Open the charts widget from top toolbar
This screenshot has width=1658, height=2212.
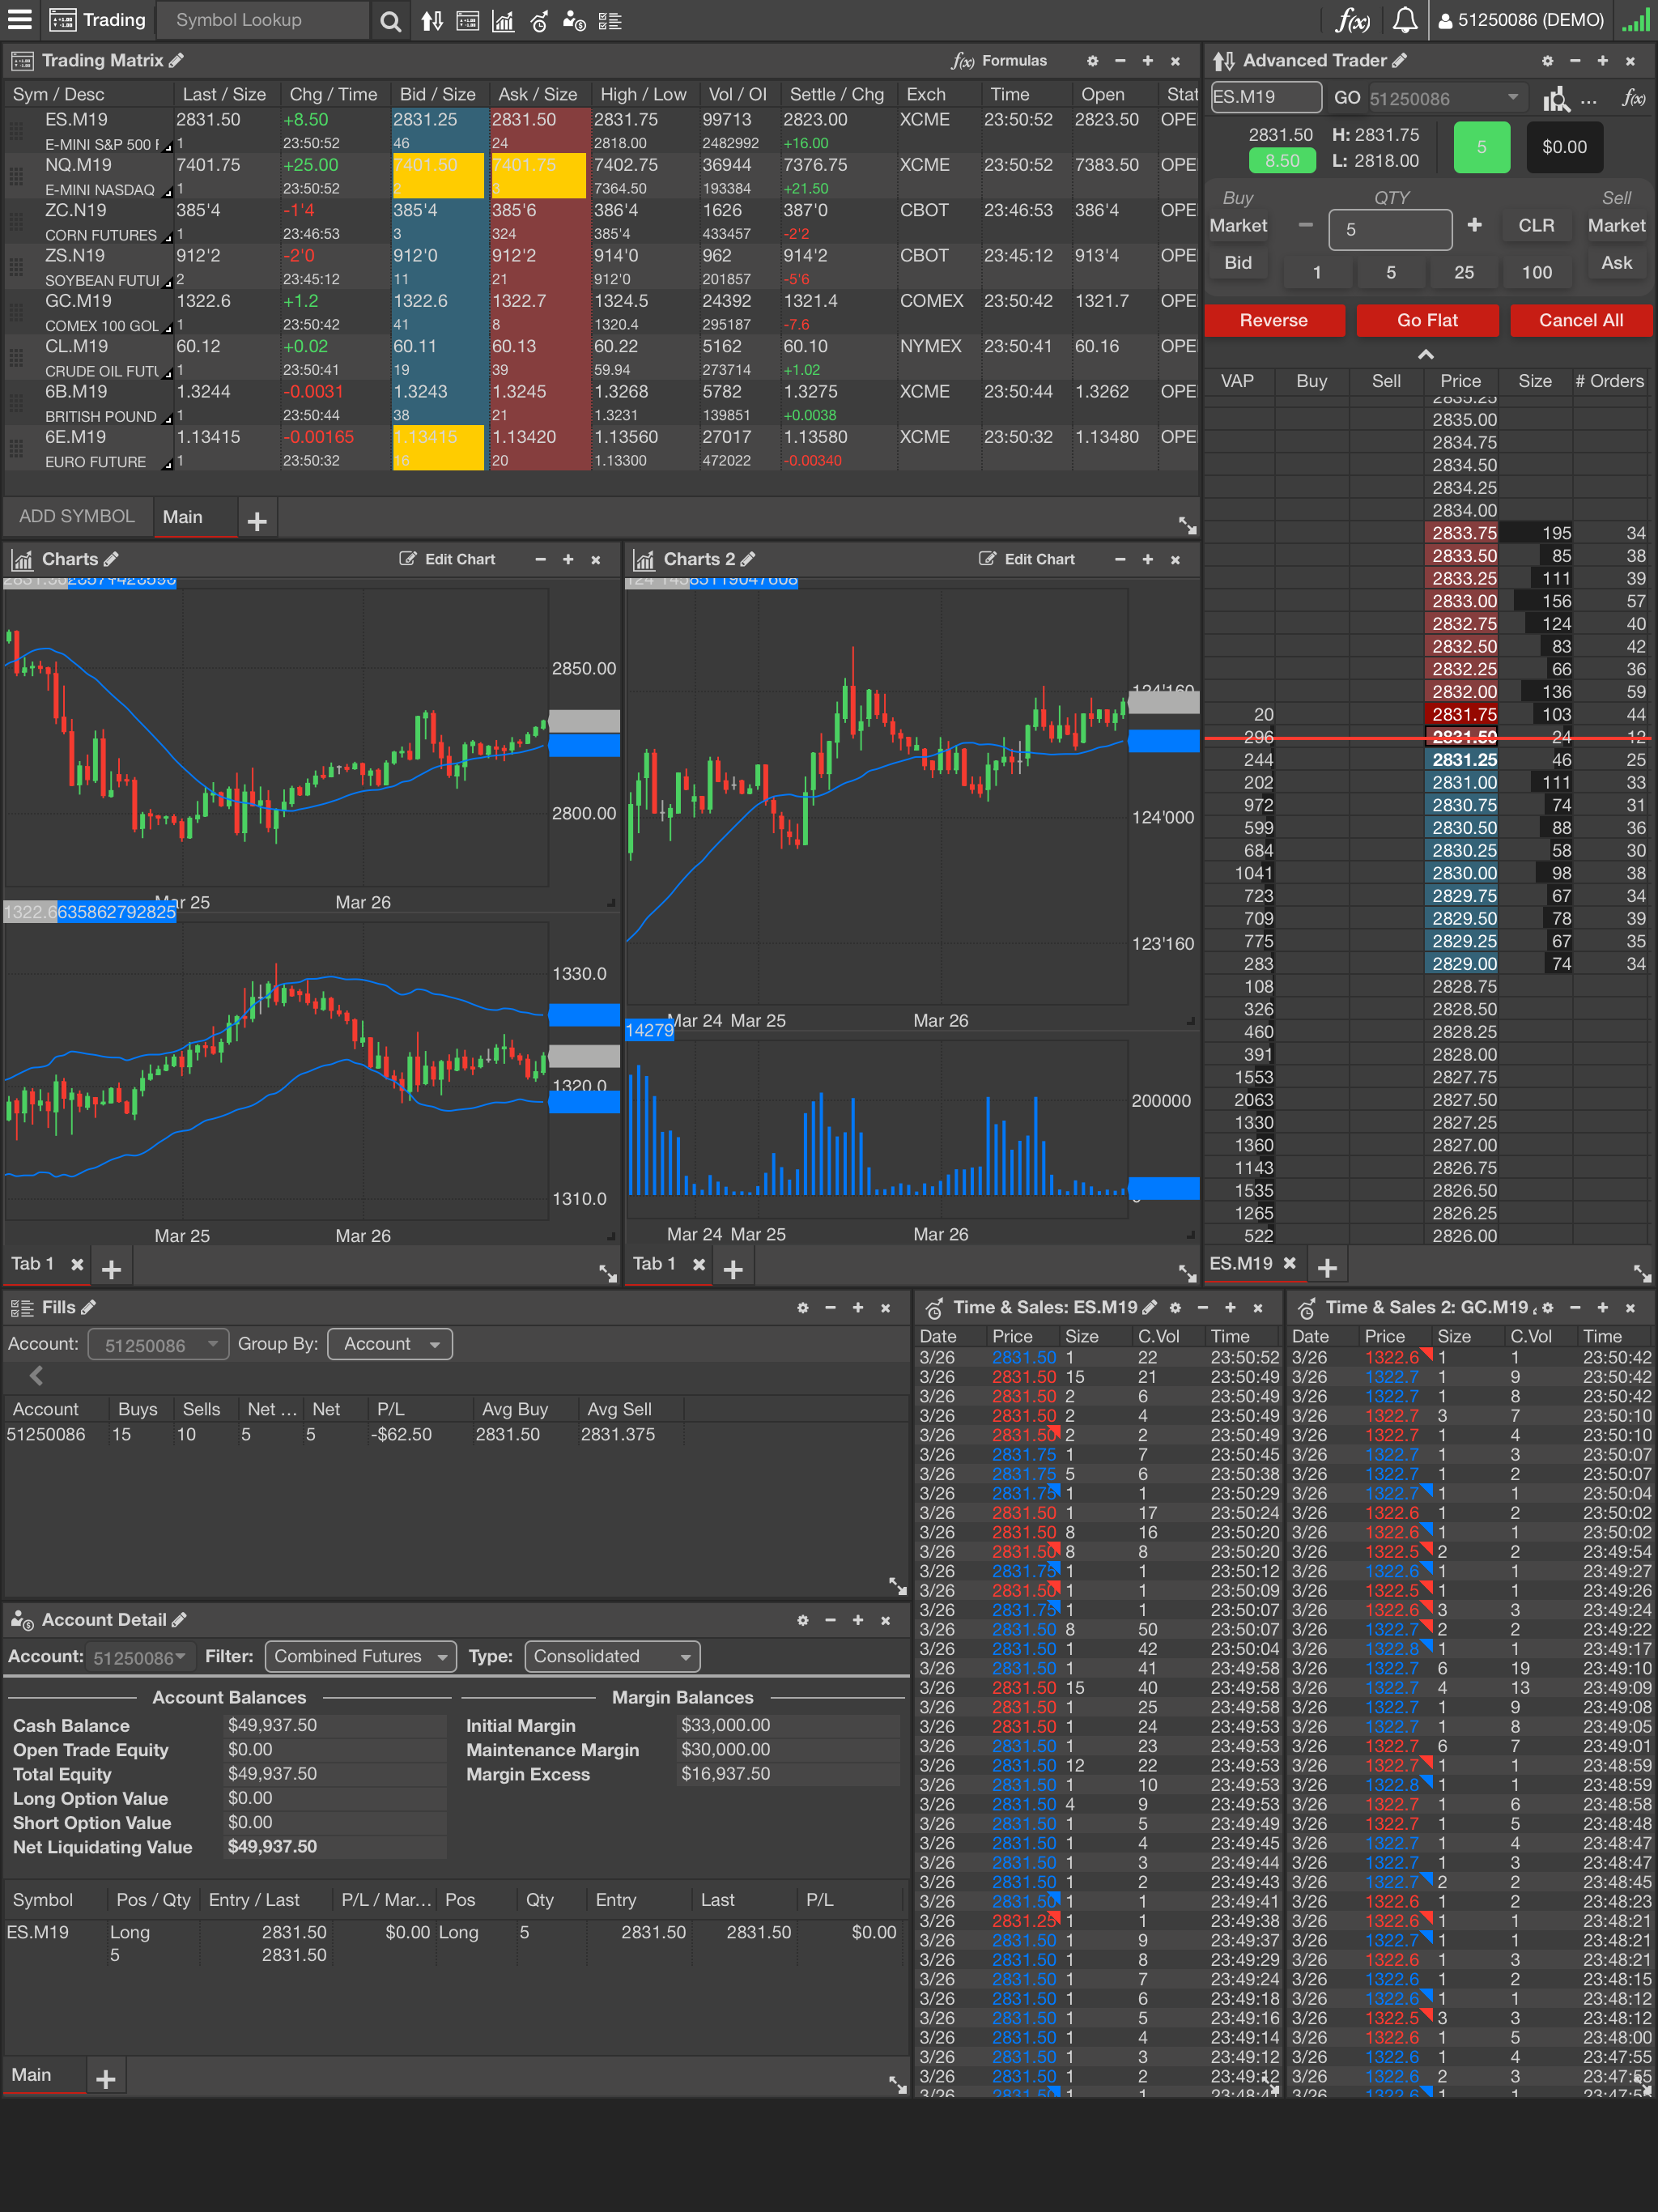[x=503, y=21]
